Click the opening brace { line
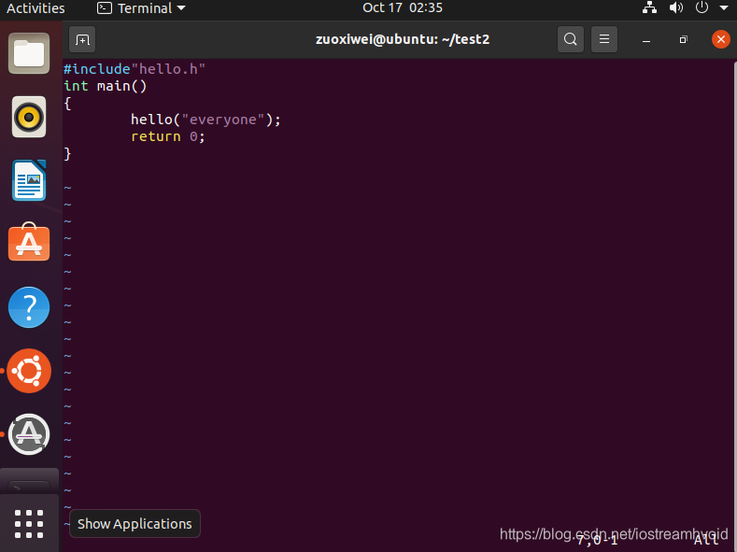737x552 pixels. (x=67, y=103)
